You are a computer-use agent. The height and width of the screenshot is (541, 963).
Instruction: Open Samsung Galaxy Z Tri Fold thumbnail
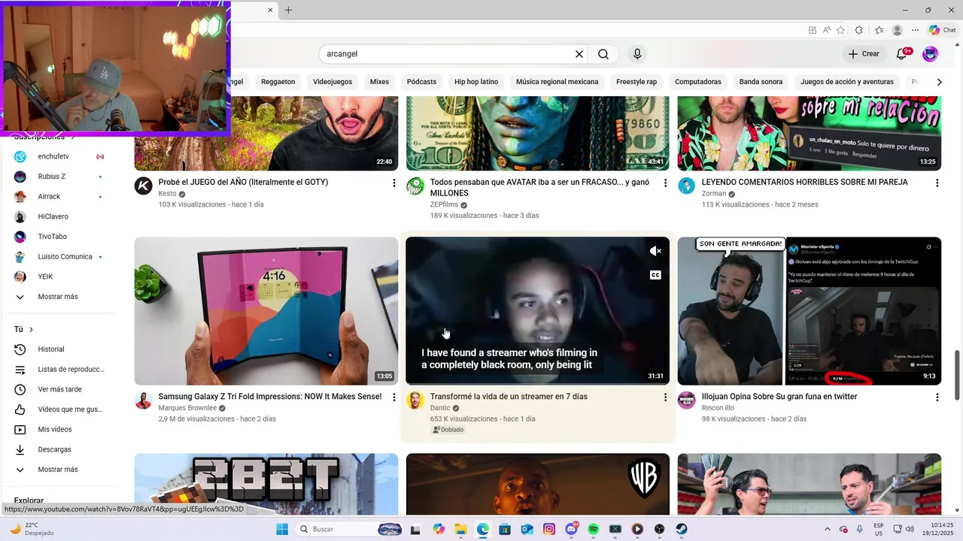[266, 311]
